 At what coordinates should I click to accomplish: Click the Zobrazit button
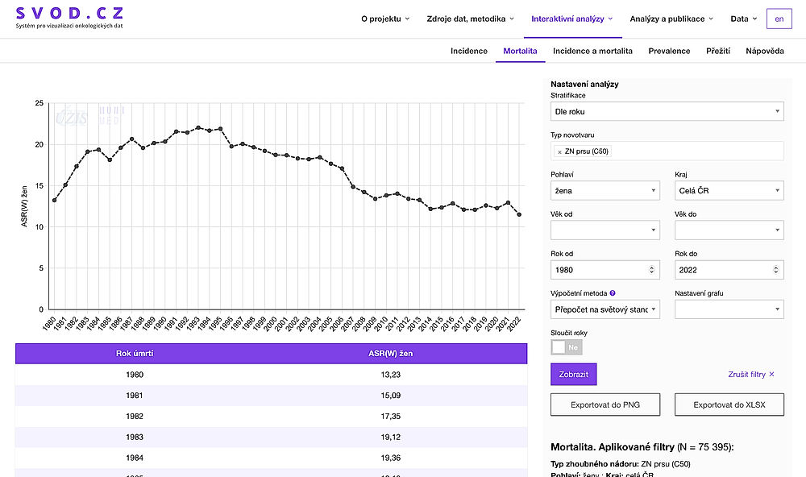pos(573,374)
